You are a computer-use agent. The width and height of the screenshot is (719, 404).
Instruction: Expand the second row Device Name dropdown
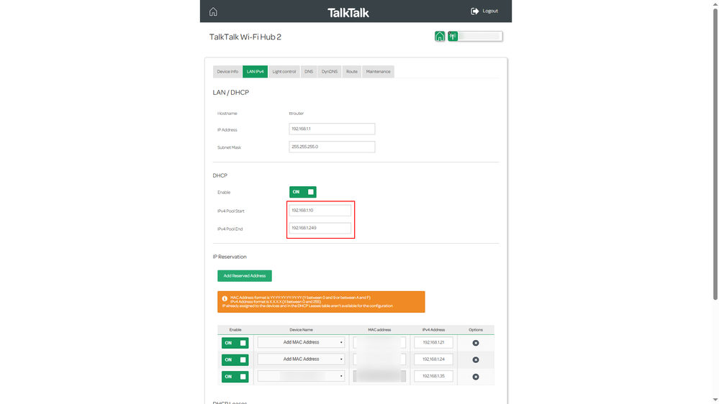[x=301, y=359]
